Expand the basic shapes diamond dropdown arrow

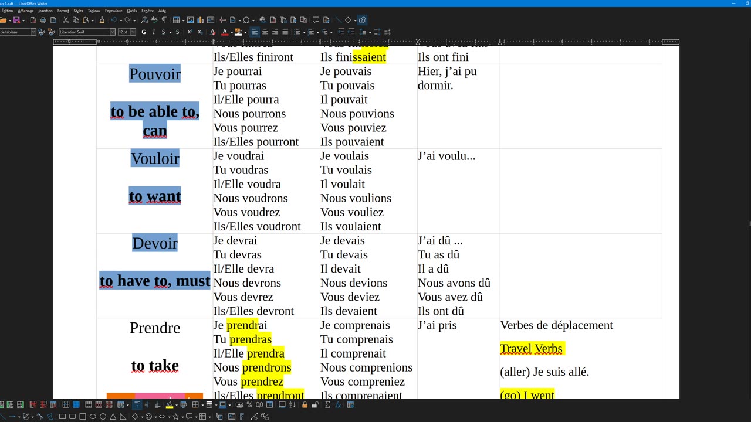(x=355, y=20)
